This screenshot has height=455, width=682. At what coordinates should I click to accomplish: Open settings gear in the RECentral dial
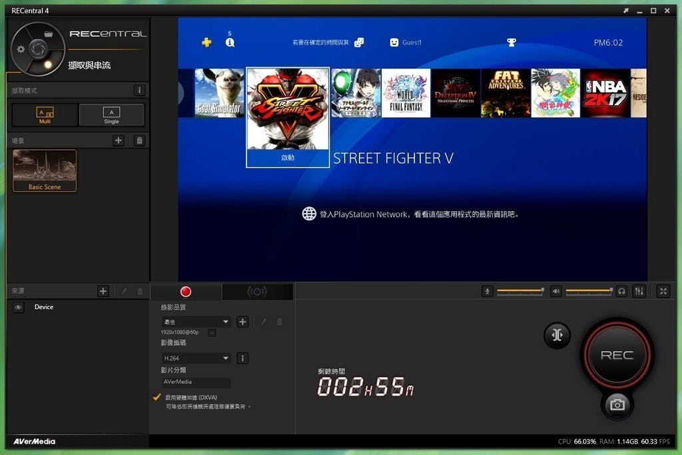[21, 49]
